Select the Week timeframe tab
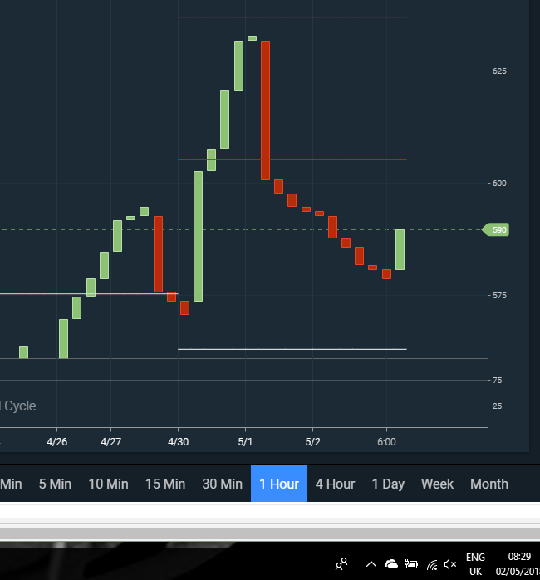The image size is (540, 580). coord(438,484)
